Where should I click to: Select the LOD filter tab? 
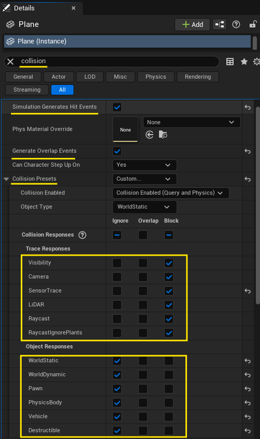coord(90,77)
